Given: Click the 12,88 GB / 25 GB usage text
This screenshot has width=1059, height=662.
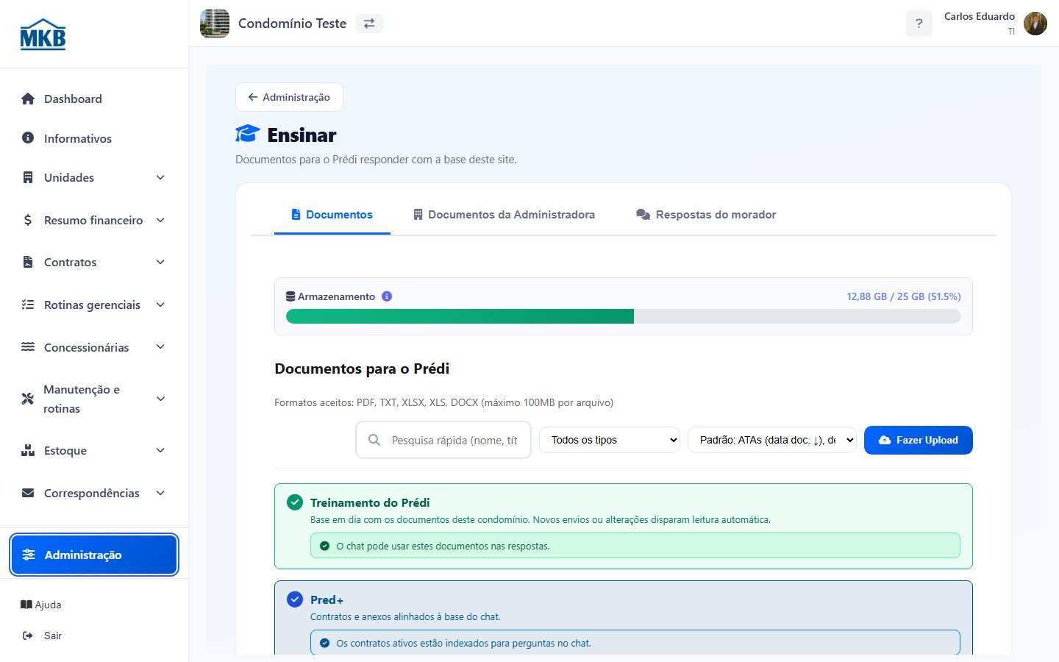Looking at the screenshot, I should 904,296.
